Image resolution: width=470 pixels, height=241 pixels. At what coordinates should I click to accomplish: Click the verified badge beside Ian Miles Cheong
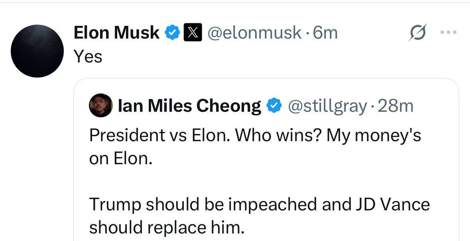[273, 106]
